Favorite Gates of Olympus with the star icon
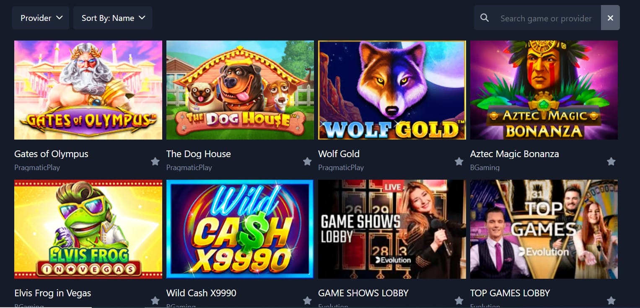 155,161
